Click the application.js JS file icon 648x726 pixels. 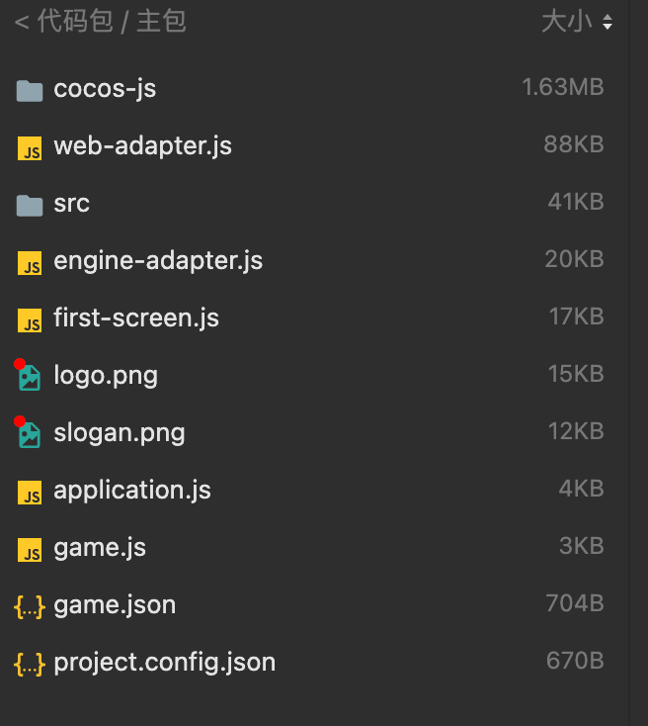coord(30,492)
